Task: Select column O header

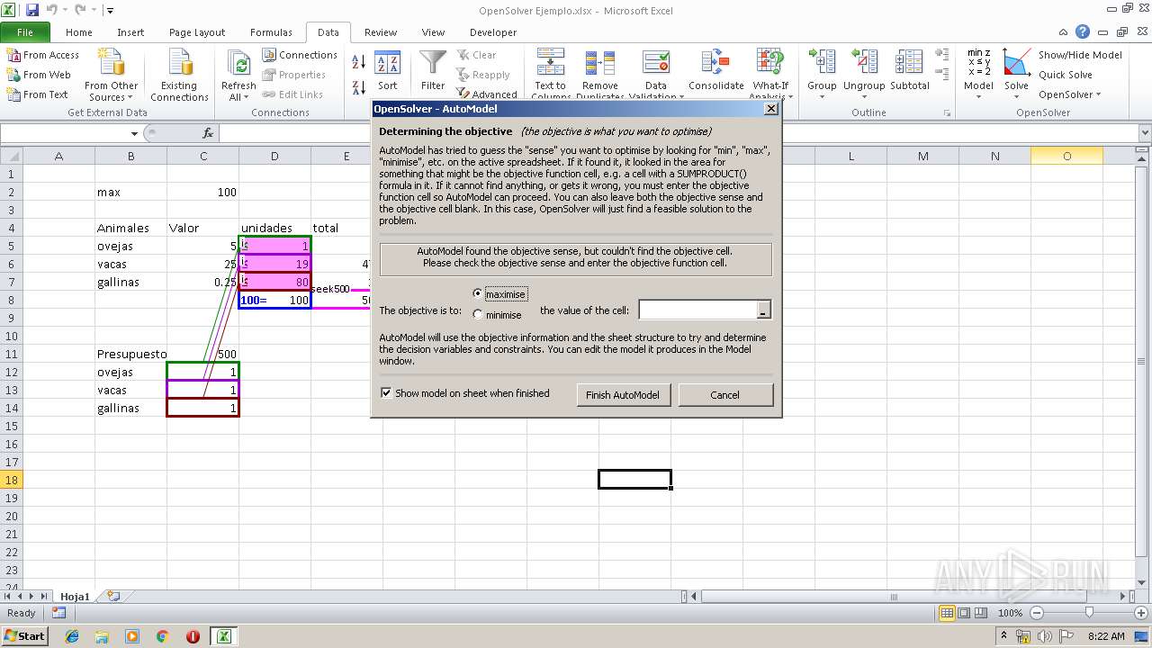Action: click(x=1066, y=156)
